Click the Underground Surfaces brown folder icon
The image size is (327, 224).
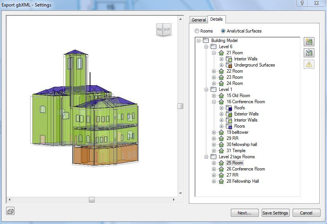point(229,65)
